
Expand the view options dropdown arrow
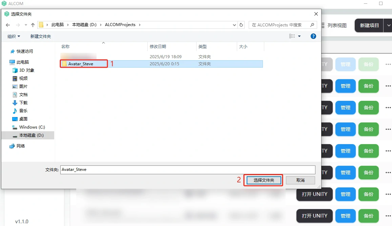[x=299, y=36]
